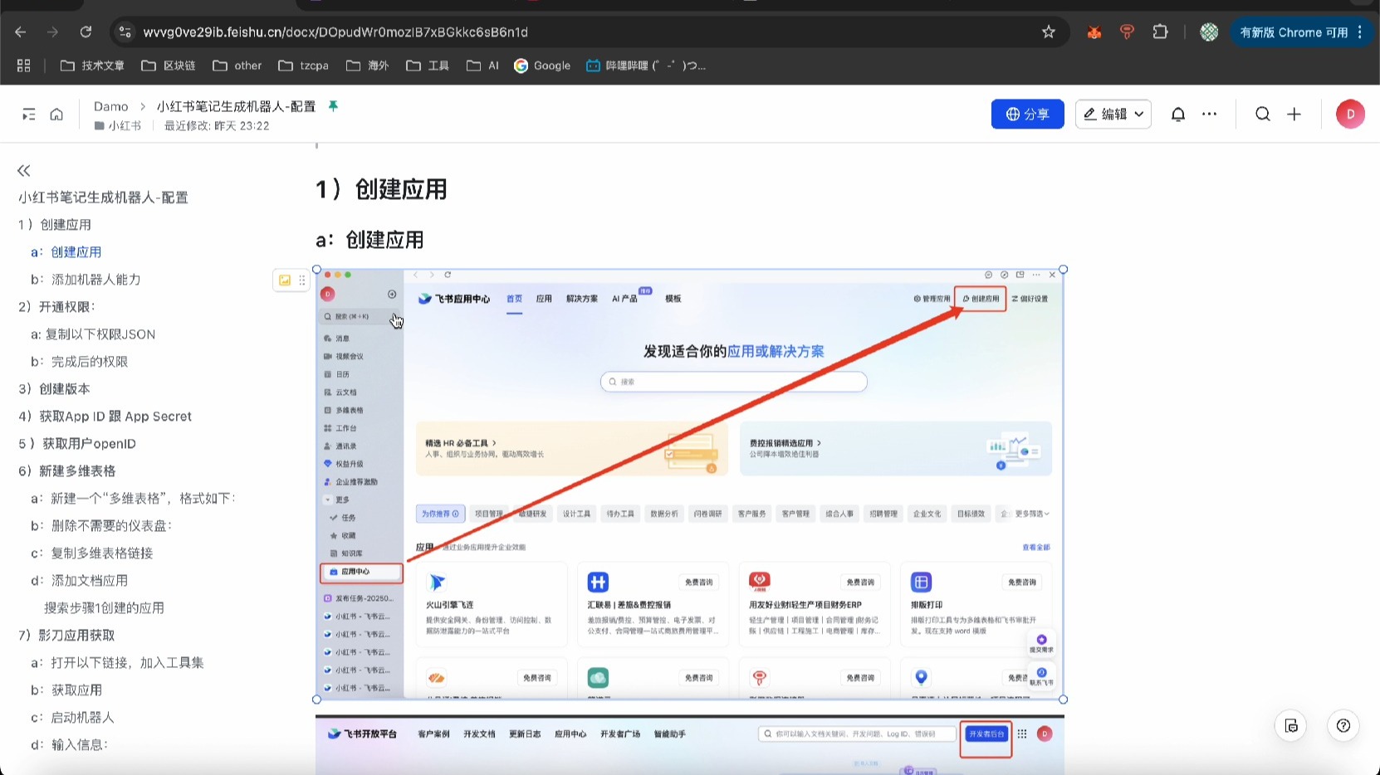This screenshot has width=1380, height=775.
Task: Click the blue 分享 share button
Action: (1027, 114)
